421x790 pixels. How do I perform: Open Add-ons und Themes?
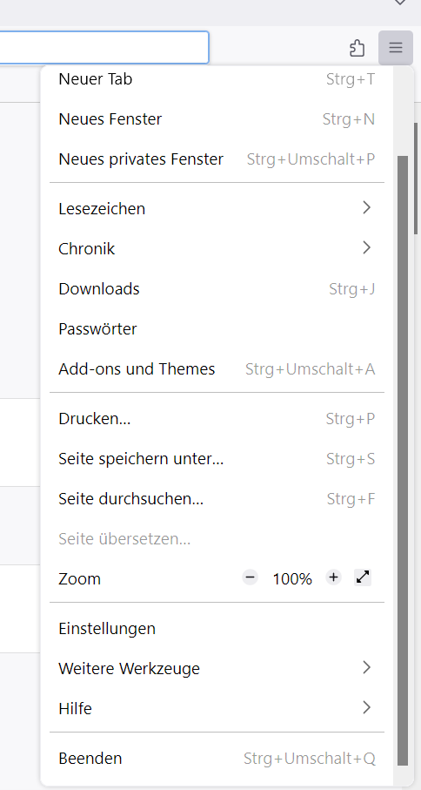tap(217, 368)
